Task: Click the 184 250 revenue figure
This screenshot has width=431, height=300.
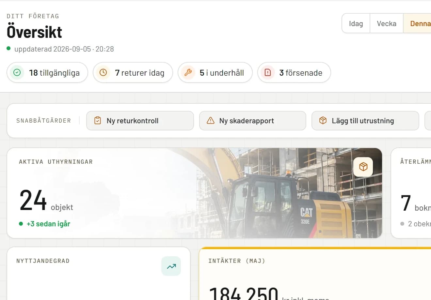Action: (244, 293)
